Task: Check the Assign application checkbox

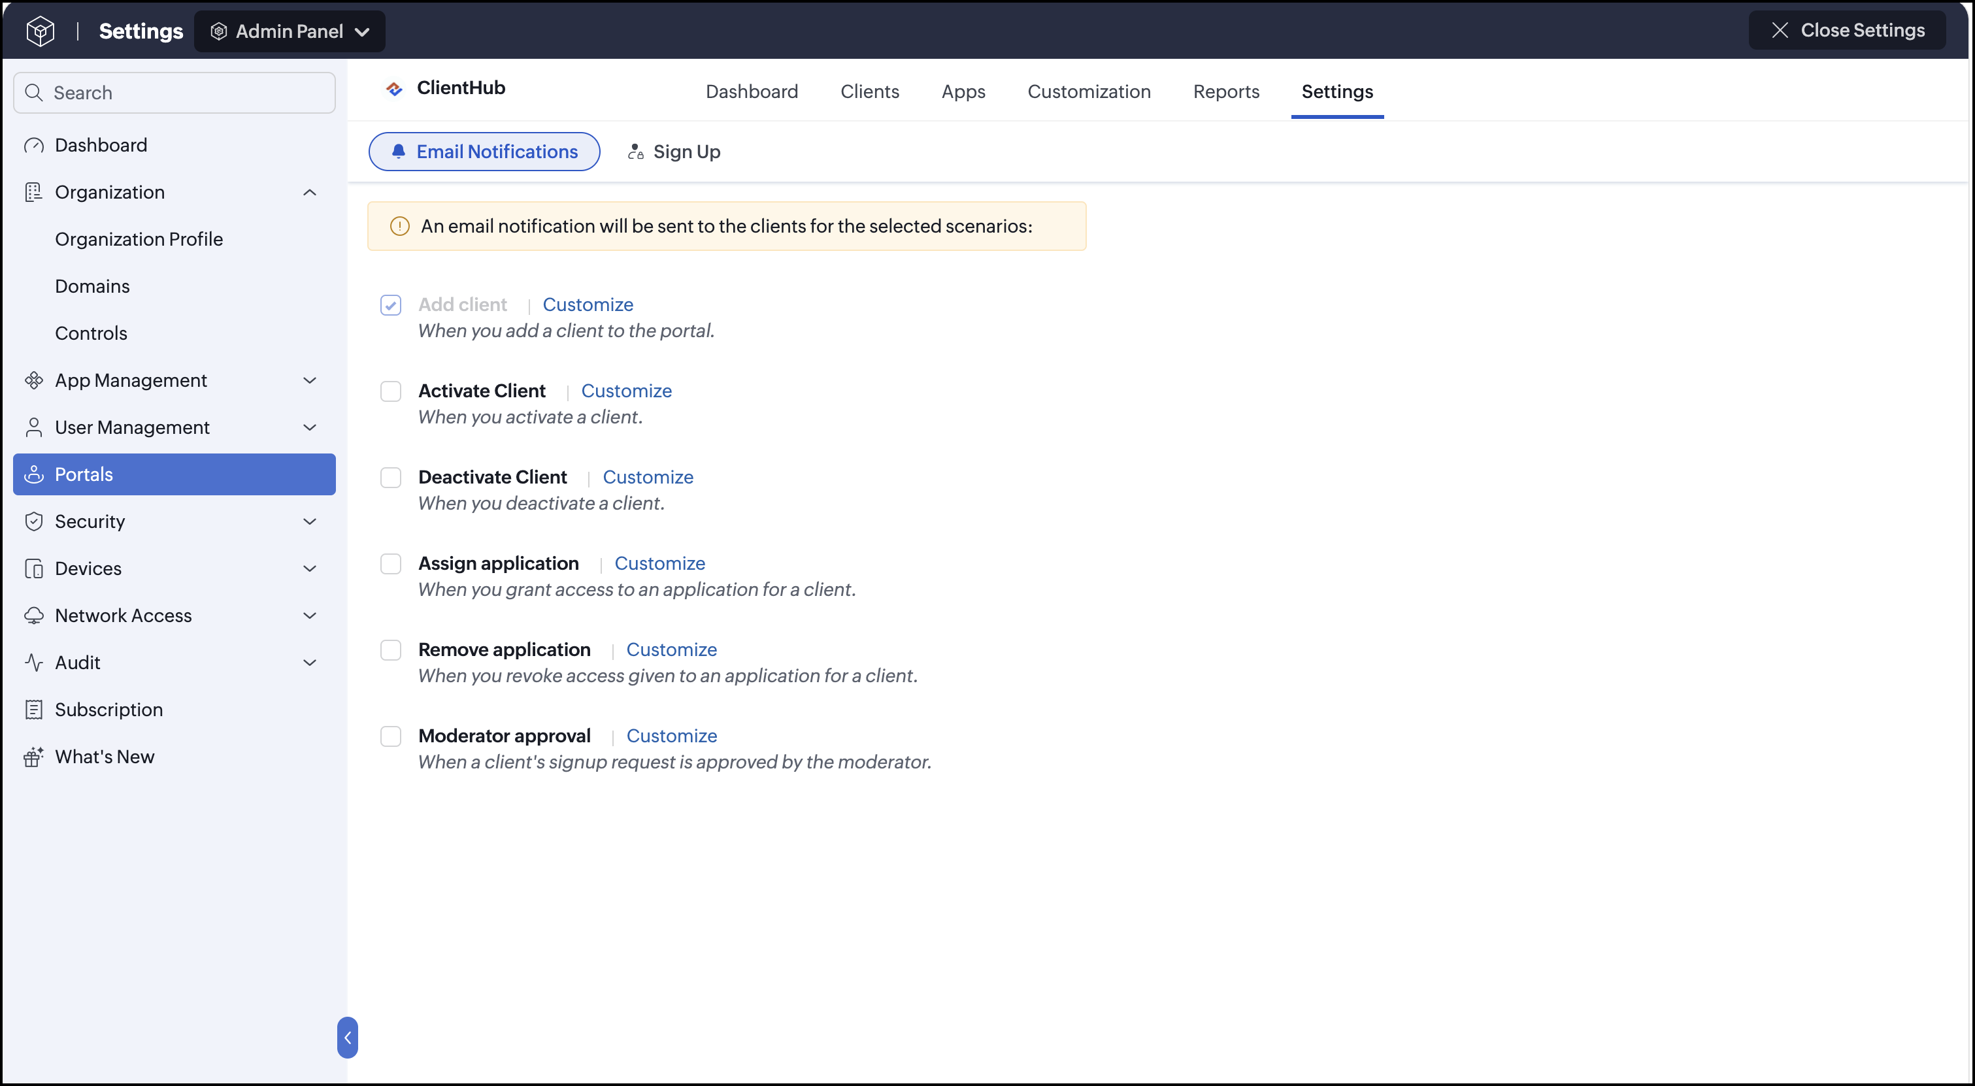Action: click(x=391, y=564)
